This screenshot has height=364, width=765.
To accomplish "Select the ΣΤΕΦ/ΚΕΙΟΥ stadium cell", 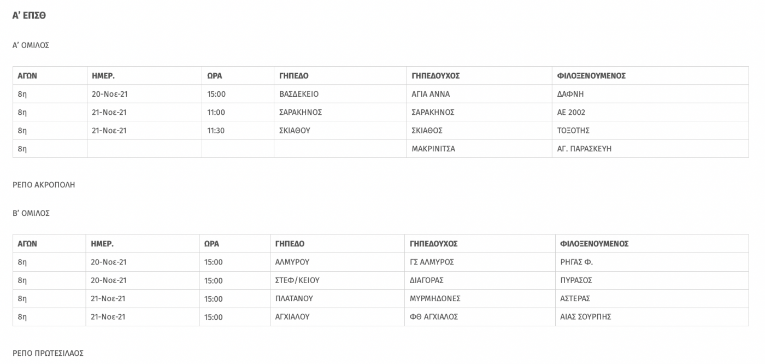I will 338,280.
